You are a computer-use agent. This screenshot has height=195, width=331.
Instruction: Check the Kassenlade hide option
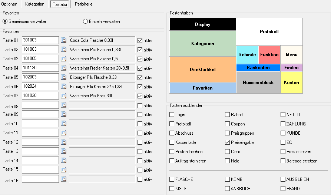tap(172, 142)
